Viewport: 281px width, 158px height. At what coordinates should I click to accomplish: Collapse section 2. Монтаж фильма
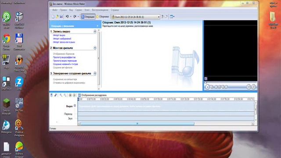95,48
